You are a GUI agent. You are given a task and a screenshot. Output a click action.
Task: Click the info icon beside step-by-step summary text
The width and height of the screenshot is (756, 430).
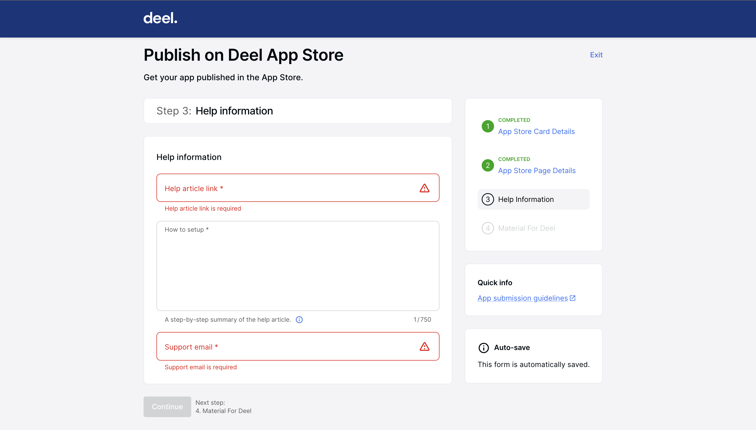[299, 320]
